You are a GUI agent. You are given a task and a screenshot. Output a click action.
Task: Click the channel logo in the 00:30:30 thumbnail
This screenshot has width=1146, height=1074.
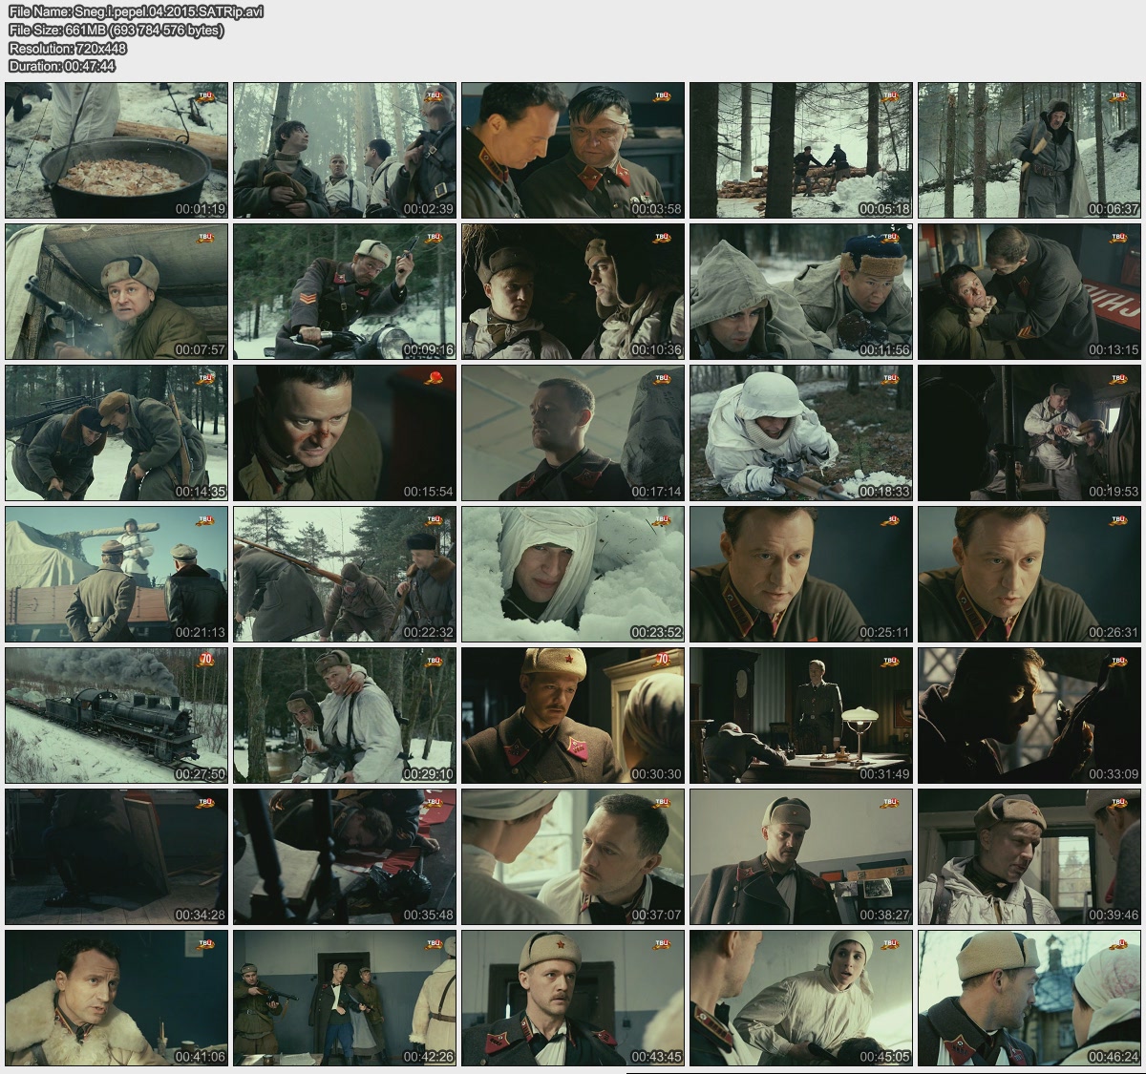click(663, 660)
